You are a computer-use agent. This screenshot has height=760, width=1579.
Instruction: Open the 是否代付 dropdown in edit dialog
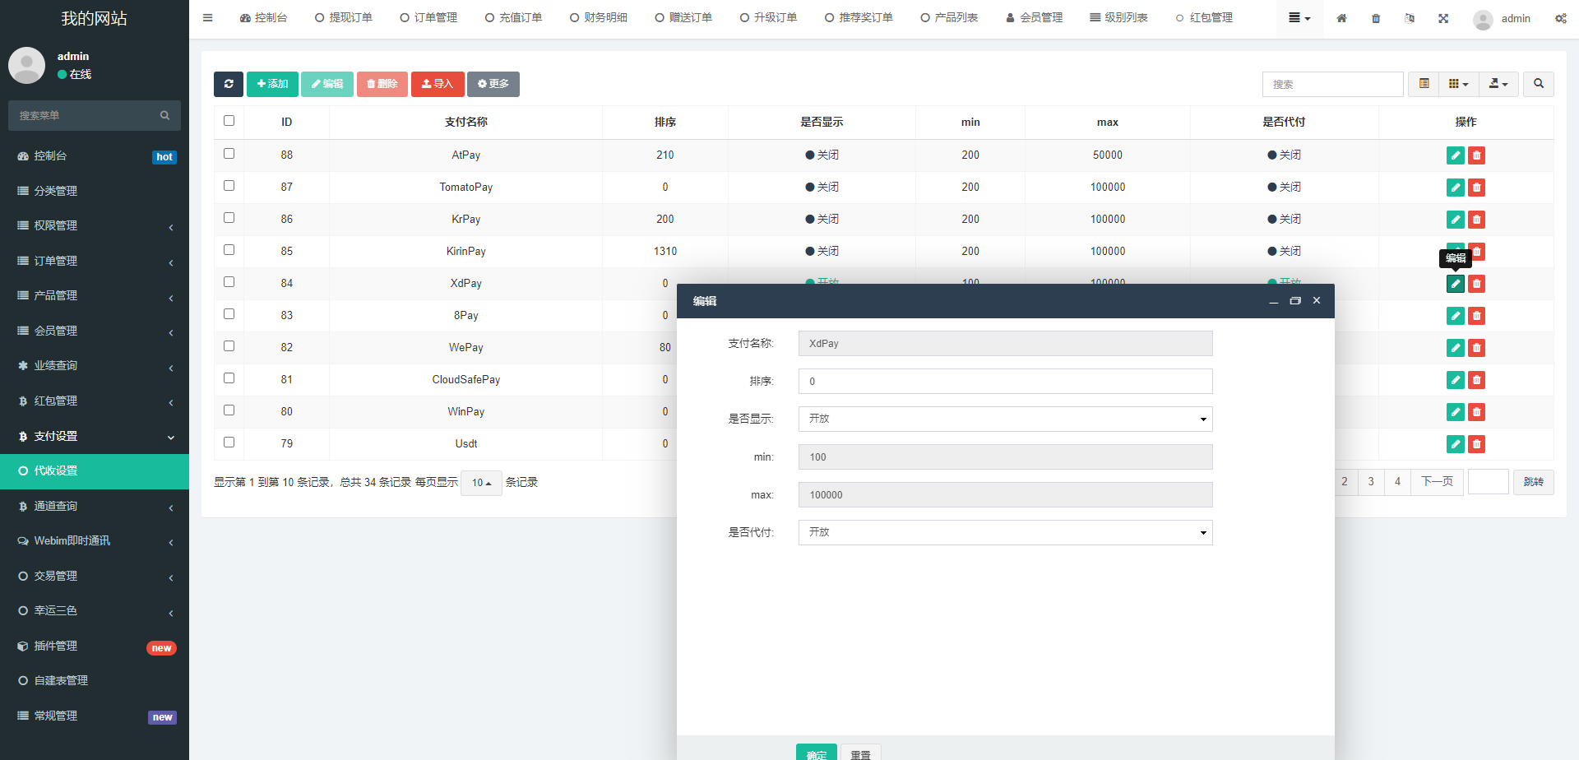point(1005,533)
